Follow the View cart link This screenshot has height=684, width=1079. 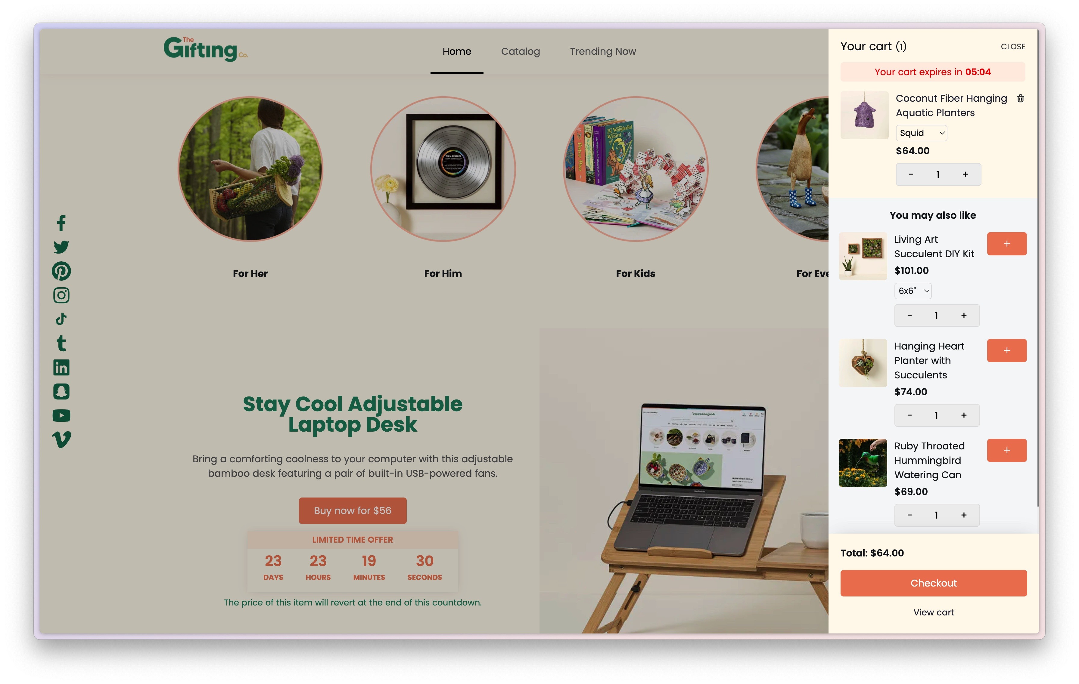click(933, 612)
